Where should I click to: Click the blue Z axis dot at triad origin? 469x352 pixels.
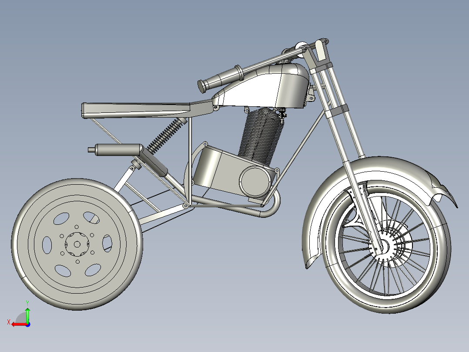(x=28, y=325)
